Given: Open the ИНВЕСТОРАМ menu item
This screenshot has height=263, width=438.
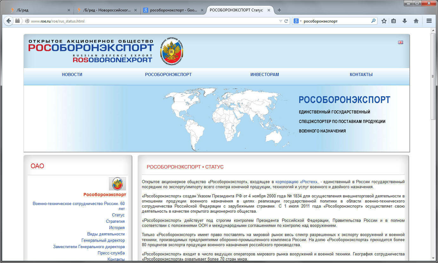Looking at the screenshot, I should coord(265,75).
